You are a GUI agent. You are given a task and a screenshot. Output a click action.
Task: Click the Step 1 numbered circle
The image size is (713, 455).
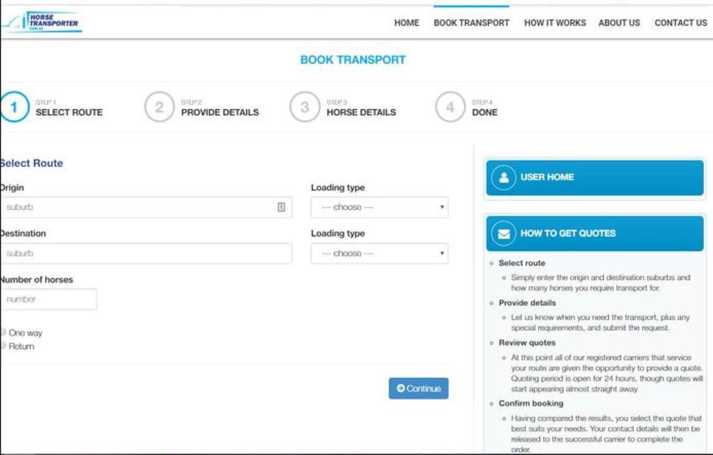pyautogui.click(x=15, y=105)
